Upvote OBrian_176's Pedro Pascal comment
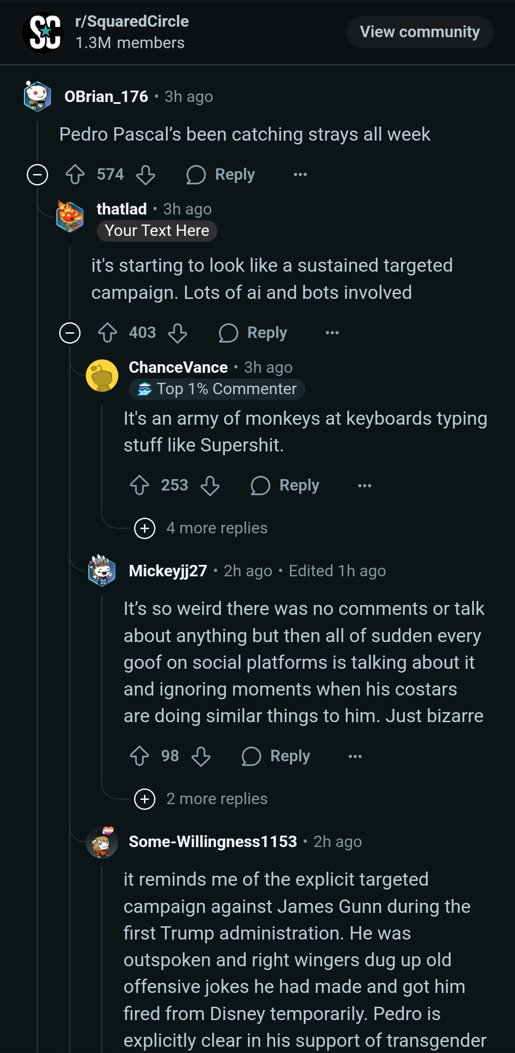Screen dimensions: 515x1053 pyautogui.click(x=75, y=174)
